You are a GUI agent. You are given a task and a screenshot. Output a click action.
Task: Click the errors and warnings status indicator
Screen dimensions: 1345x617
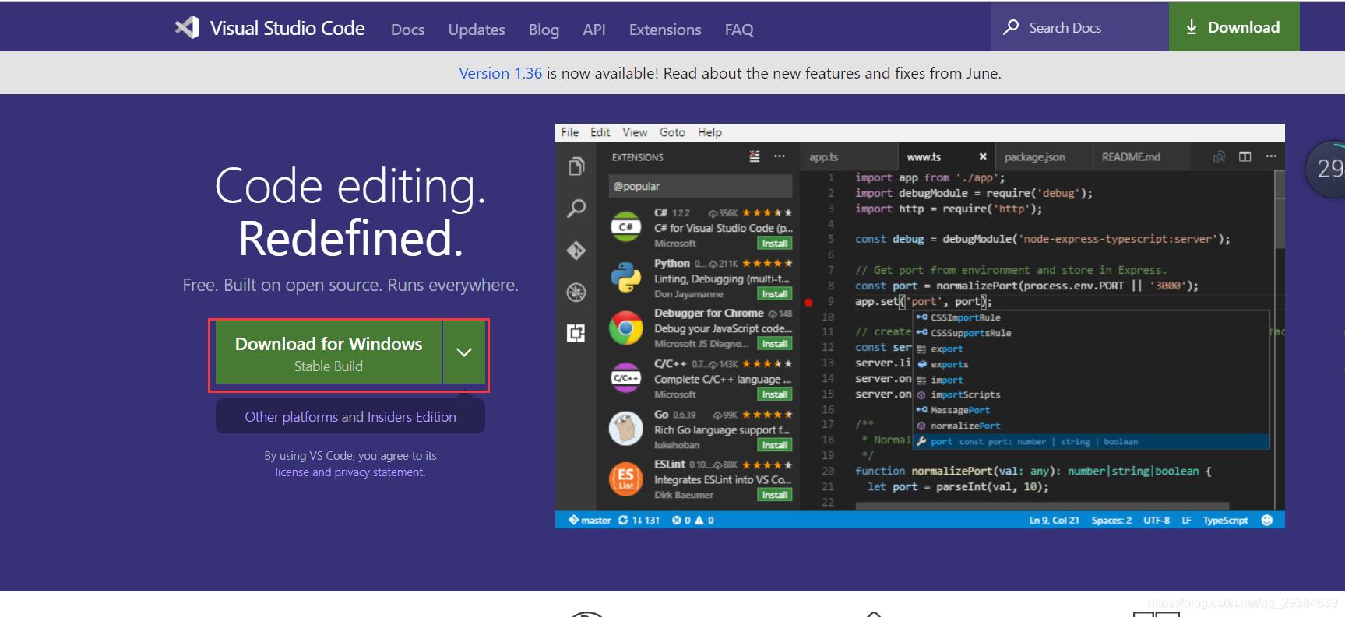tap(693, 520)
